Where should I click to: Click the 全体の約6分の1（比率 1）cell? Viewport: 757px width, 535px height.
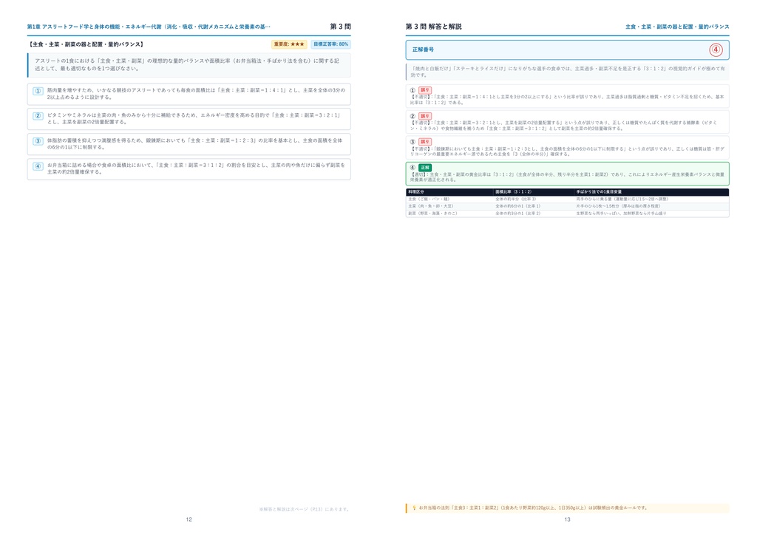coord(517,206)
